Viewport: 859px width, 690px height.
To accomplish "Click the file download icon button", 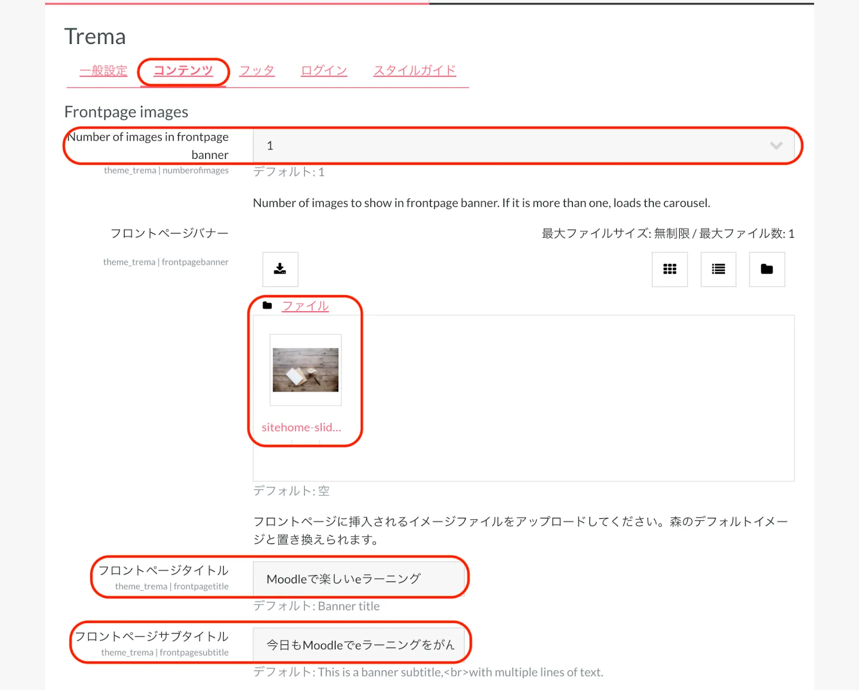I will tap(280, 269).
